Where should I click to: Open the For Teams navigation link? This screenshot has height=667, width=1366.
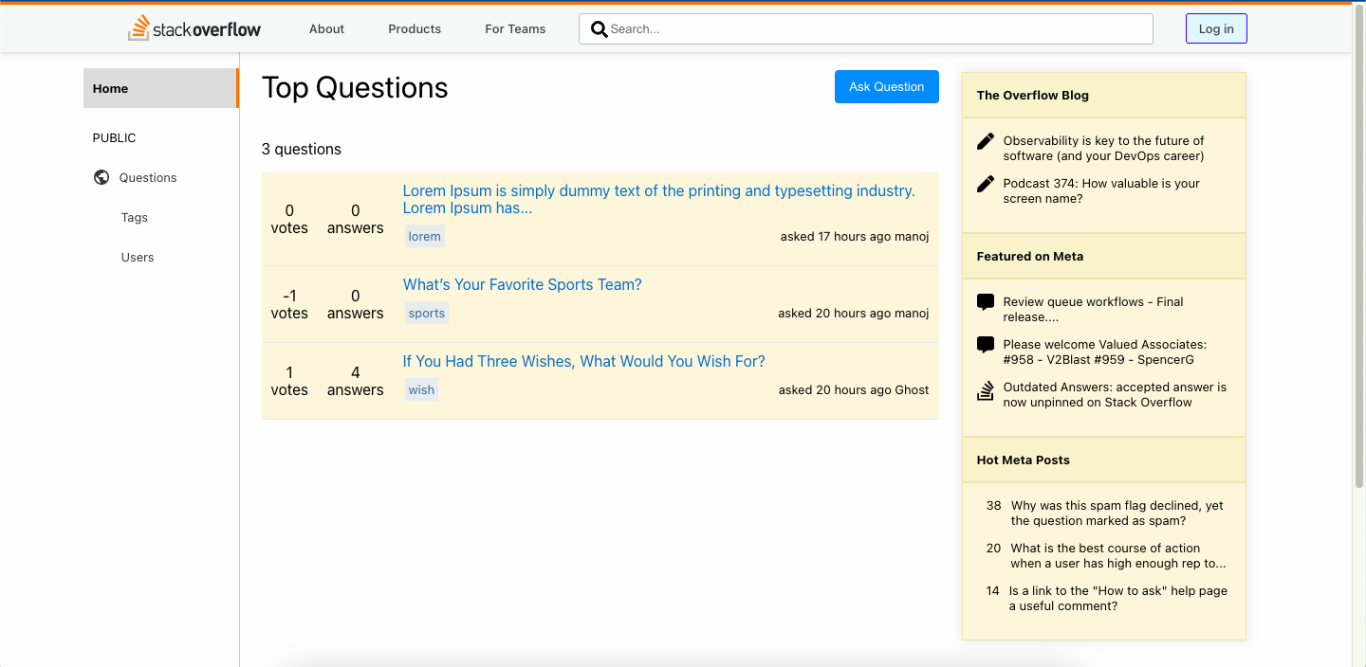point(515,29)
